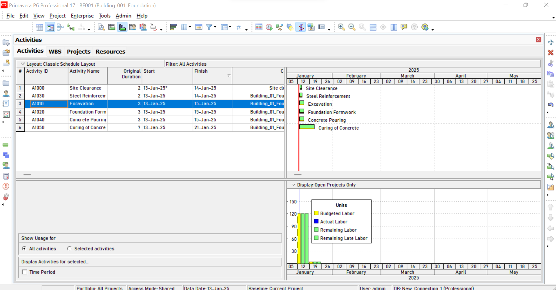Click the green plus Add icon in right sidebar
Screen dimensions: 556x290
click(550, 42)
